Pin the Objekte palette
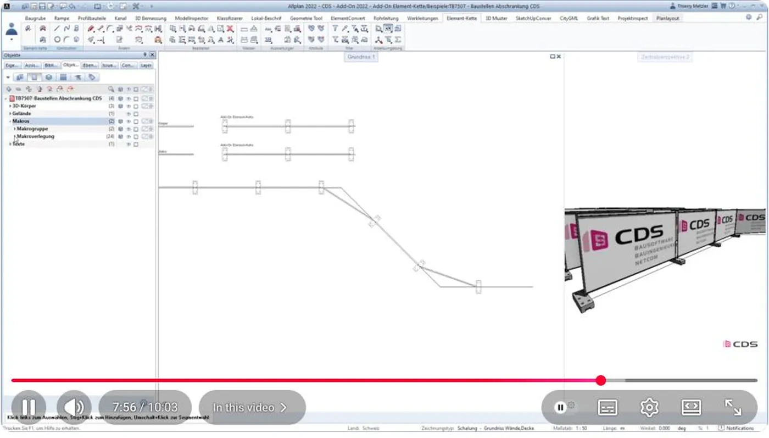 (x=145, y=55)
